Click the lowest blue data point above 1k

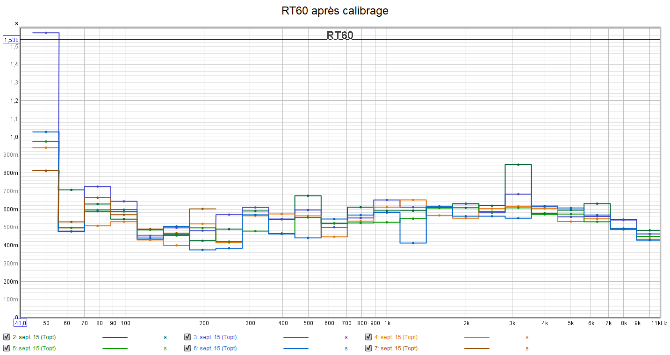tap(413, 243)
